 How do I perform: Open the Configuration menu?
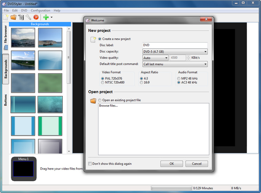(x=40, y=11)
